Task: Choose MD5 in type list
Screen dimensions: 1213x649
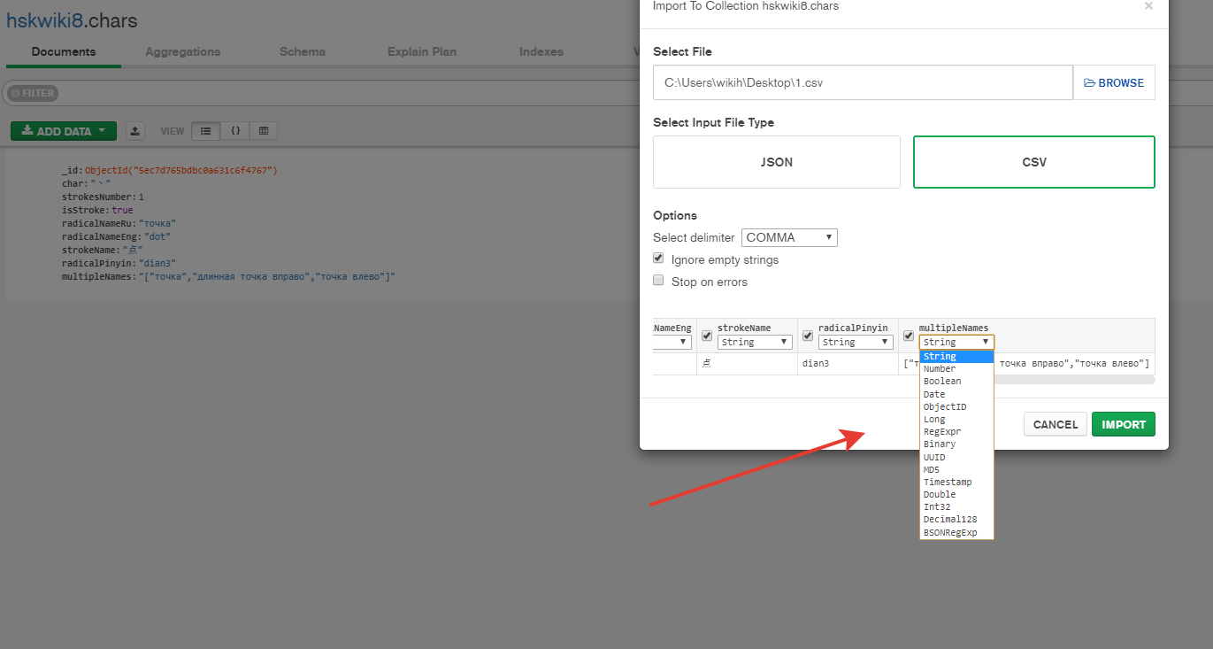Action: pyautogui.click(x=956, y=469)
